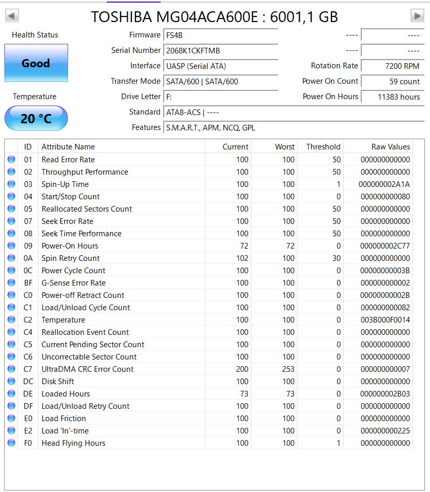This screenshot has height=492, width=430.
Task: Click status orb for Load/Unload Retry Count
Action: (11, 406)
